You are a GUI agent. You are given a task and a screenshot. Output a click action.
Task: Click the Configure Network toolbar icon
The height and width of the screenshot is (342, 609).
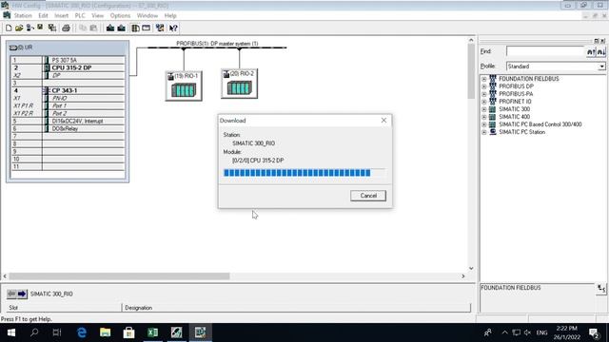160,28
